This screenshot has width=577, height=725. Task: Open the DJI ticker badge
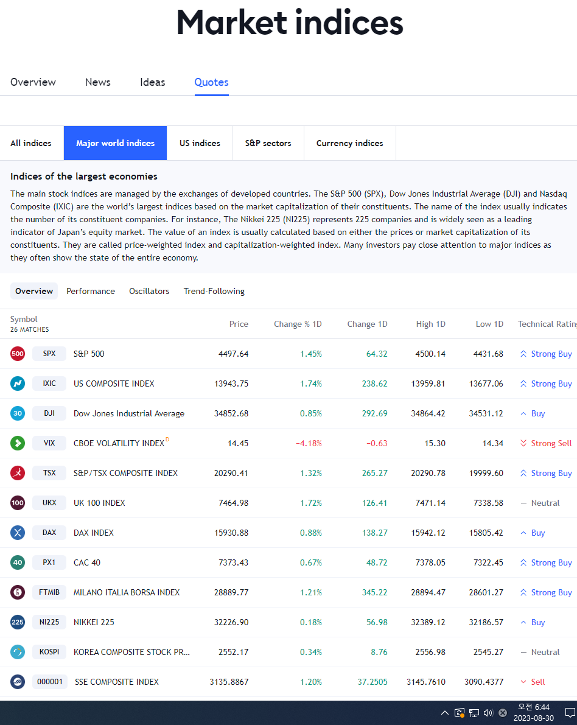(x=49, y=413)
